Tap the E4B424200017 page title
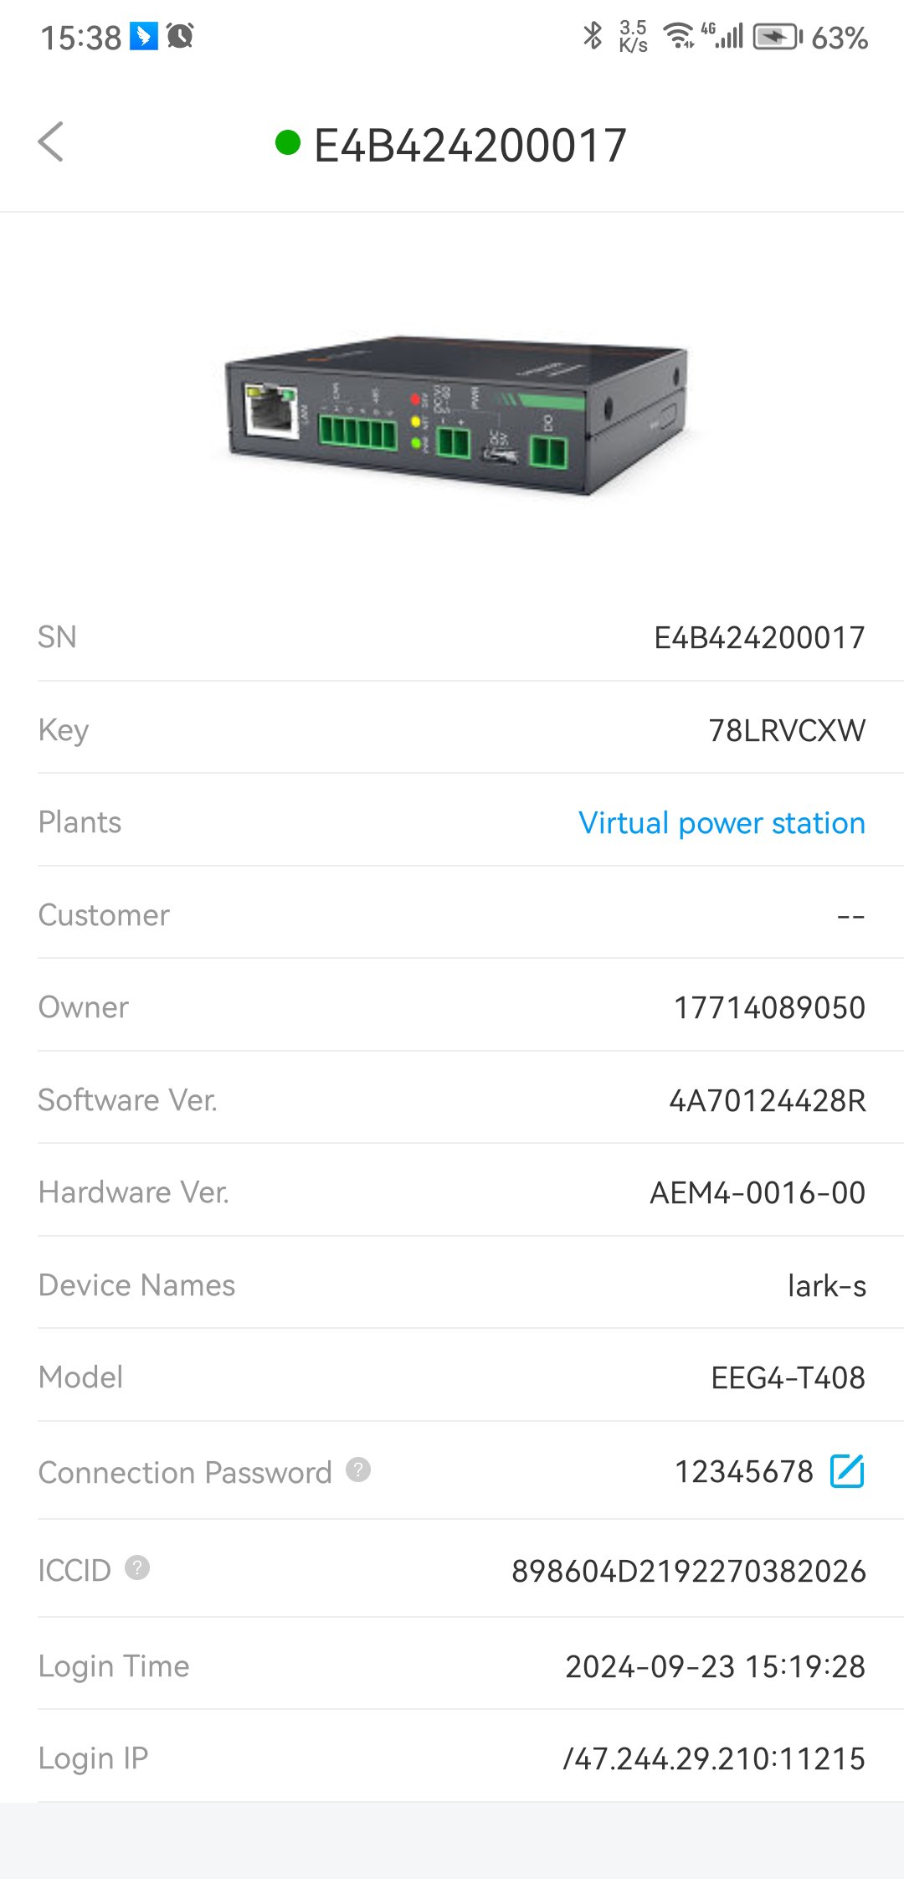Image resolution: width=904 pixels, height=1879 pixels. click(x=470, y=146)
